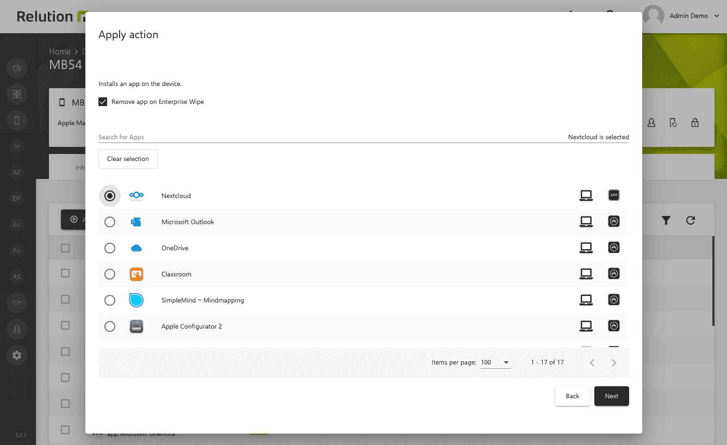Click the Admin Demo avatar picture
Screen dimensions: 727x445
point(654,16)
